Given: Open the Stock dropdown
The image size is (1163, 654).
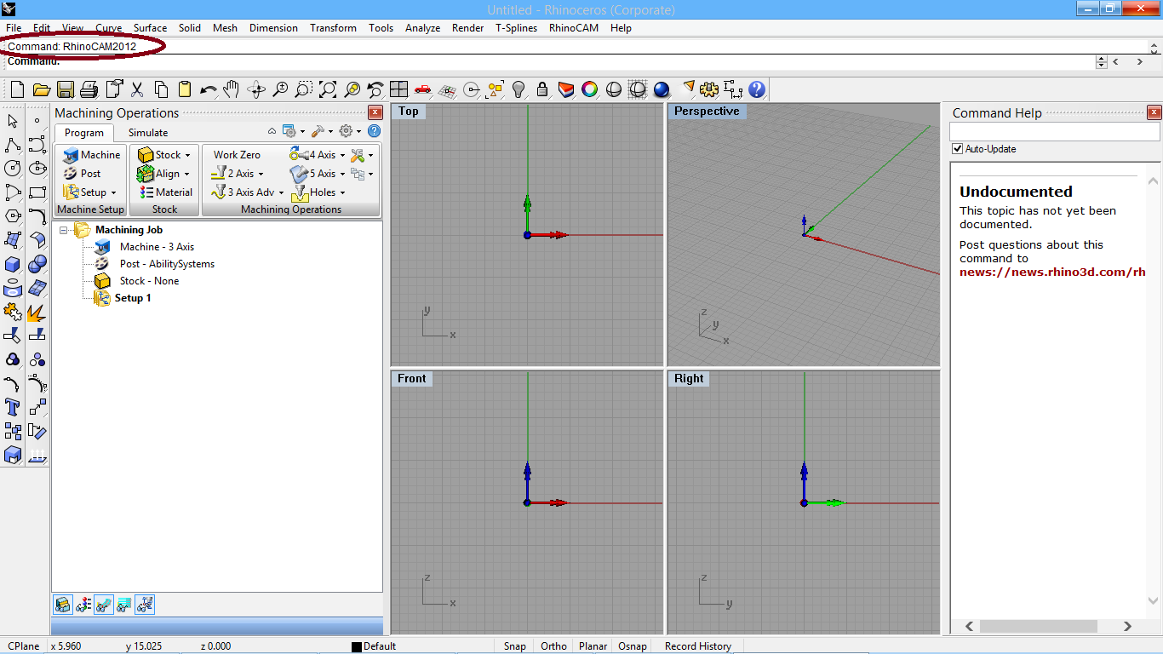Looking at the screenshot, I should [x=164, y=155].
